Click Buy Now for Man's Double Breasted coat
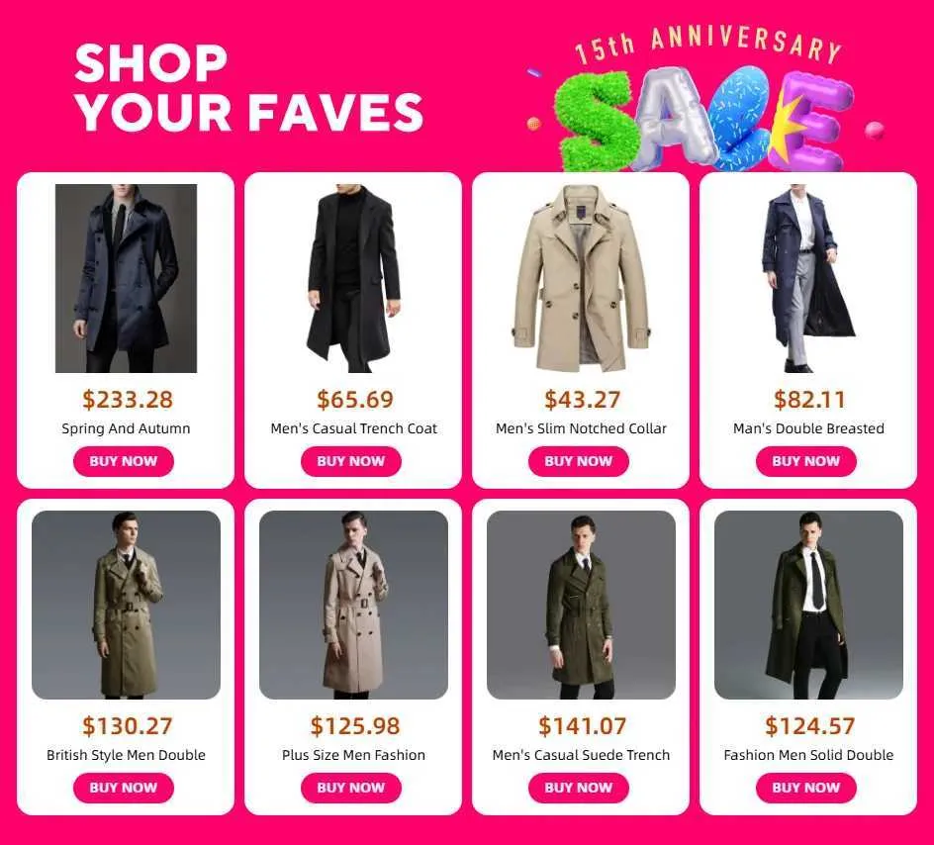Viewport: 934px width, 845px height. tap(806, 461)
